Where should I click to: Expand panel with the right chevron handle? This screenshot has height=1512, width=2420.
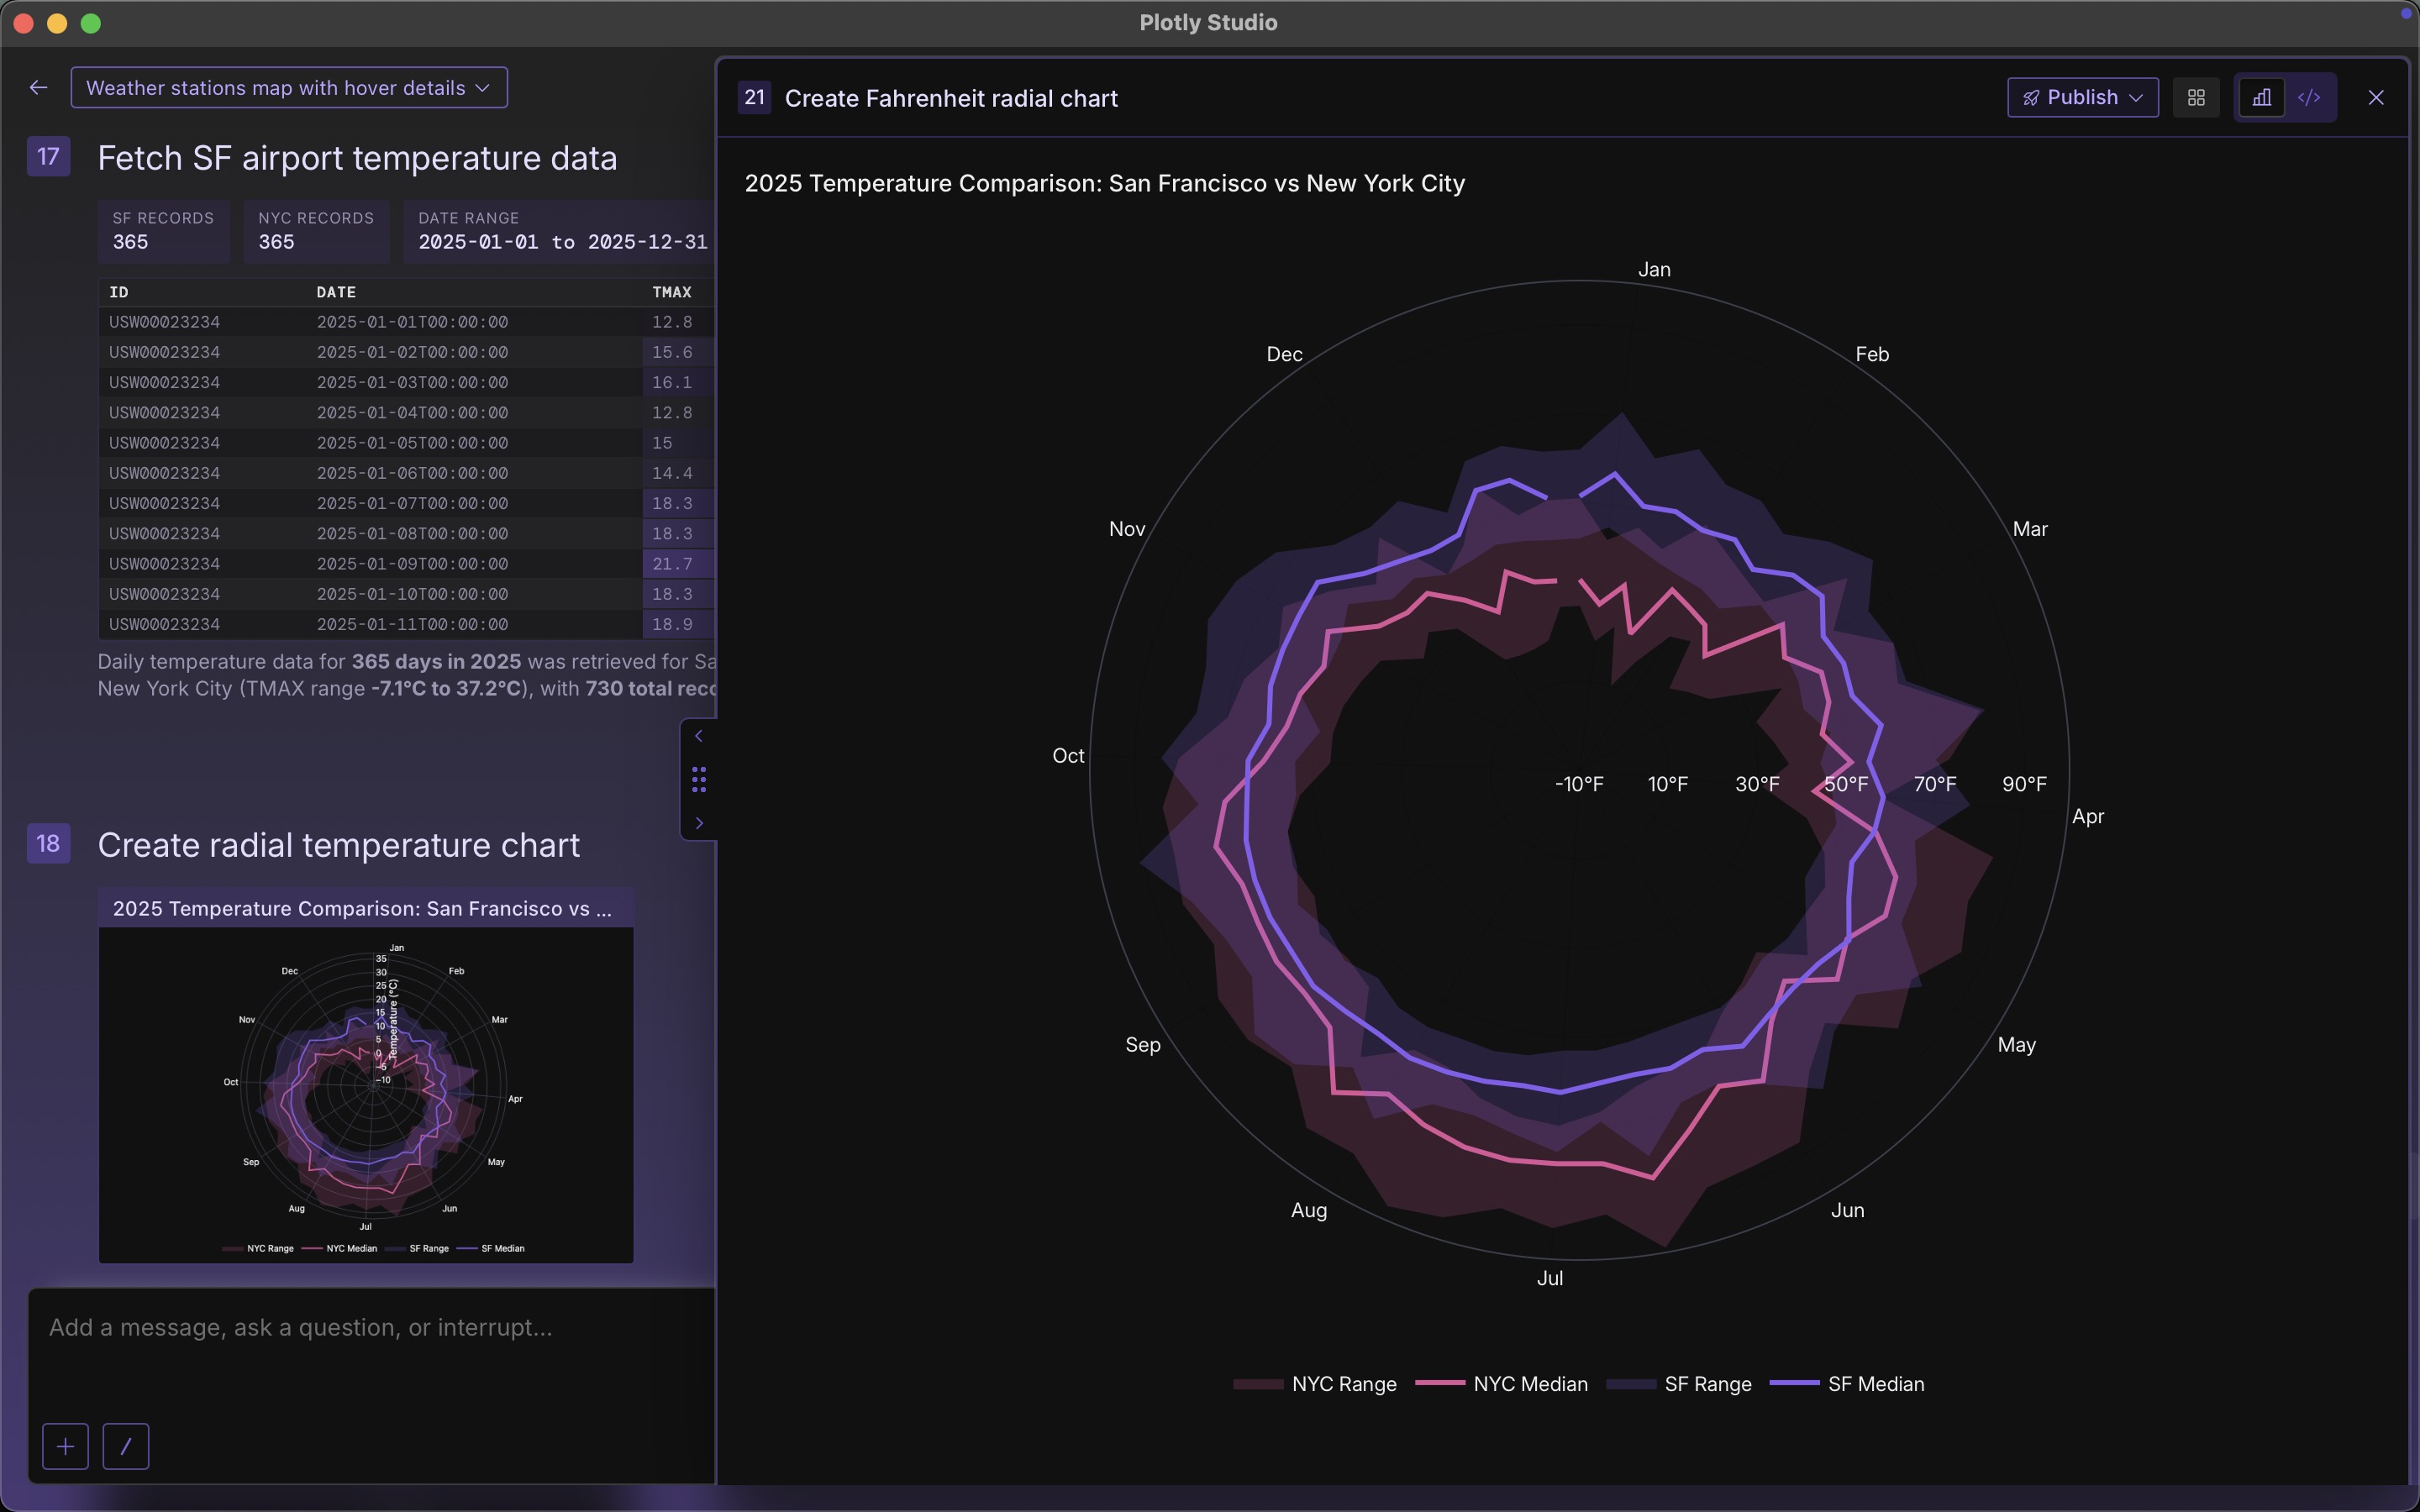pos(699,823)
